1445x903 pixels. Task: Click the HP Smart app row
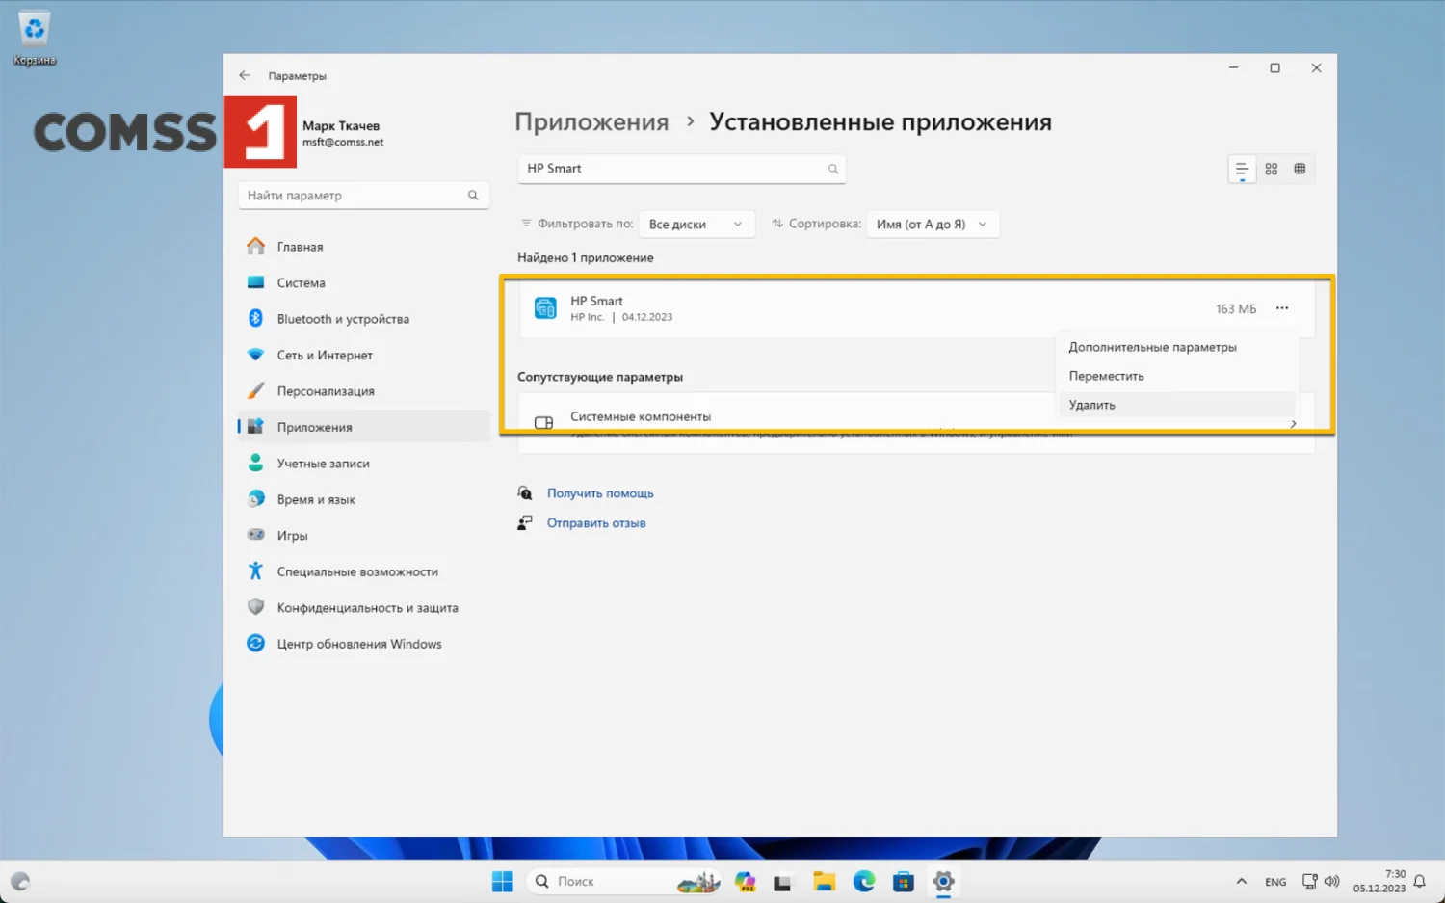(917, 308)
